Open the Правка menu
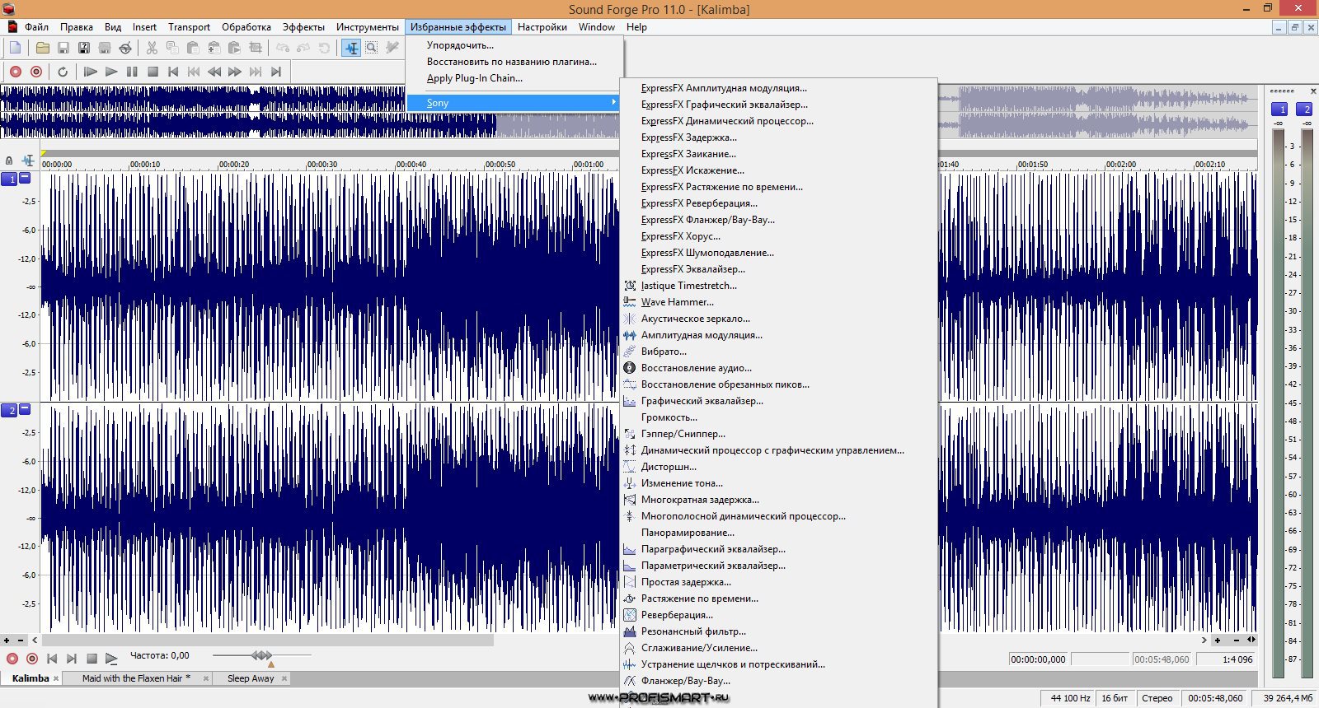Viewport: 1319px width, 708px height. point(77,26)
